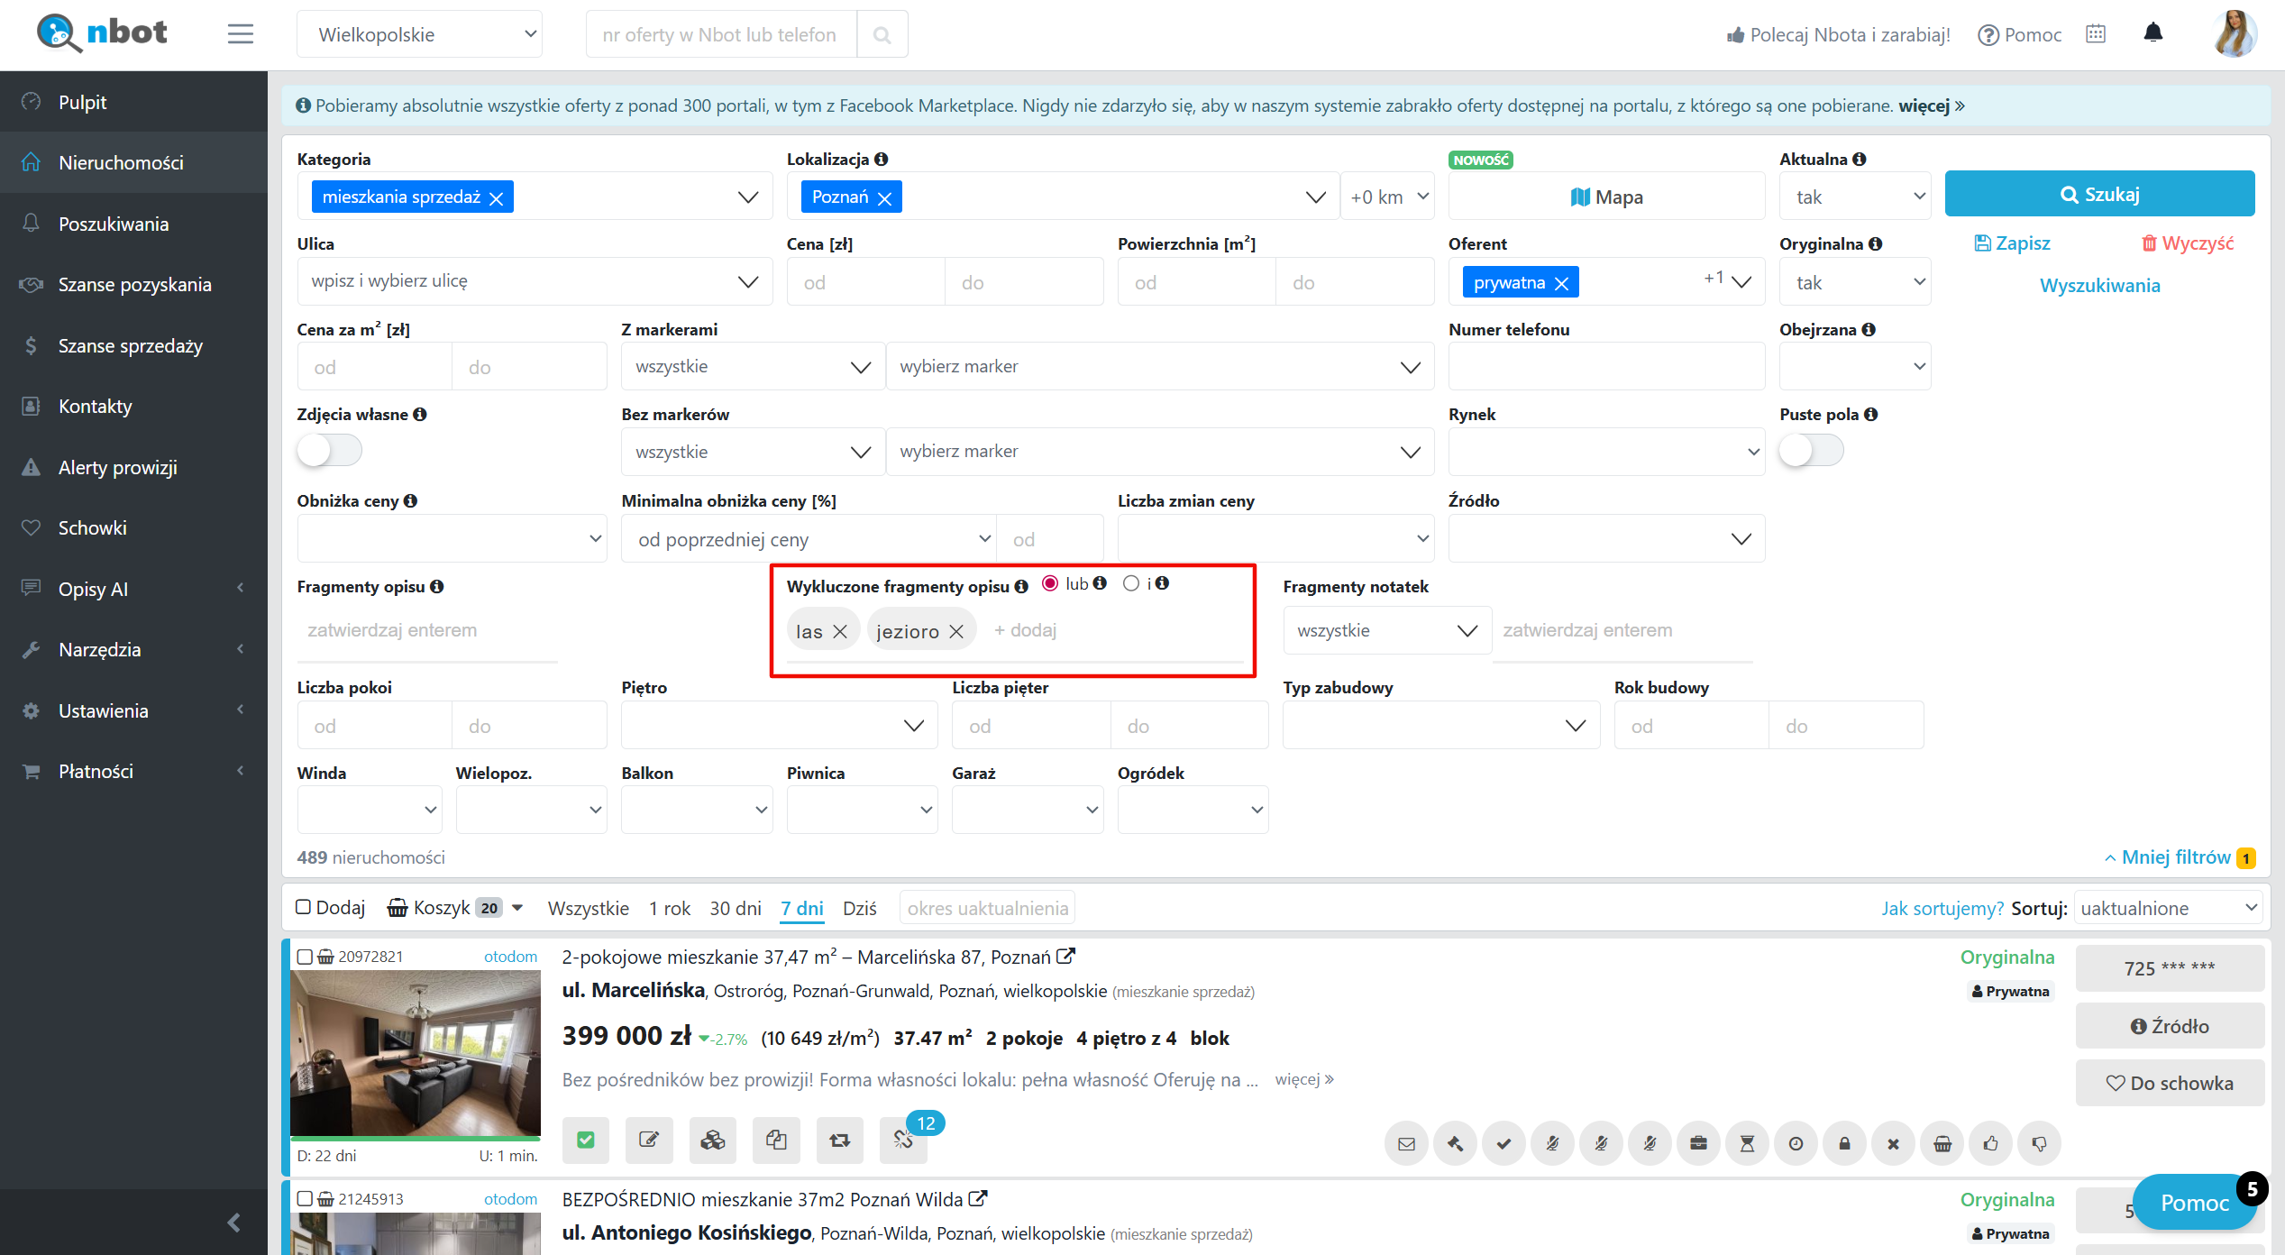Screen dimensions: 2285x1255
Task: Click the lock marker on first listing
Action: [1844, 1143]
